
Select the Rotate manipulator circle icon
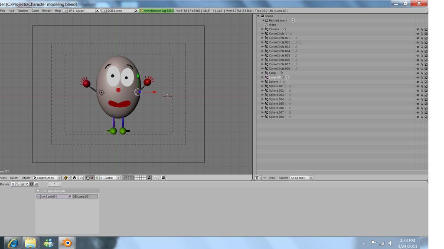tap(97, 178)
